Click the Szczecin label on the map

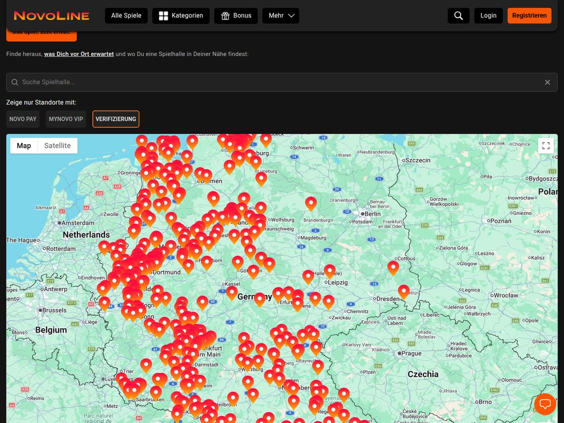[x=418, y=160]
